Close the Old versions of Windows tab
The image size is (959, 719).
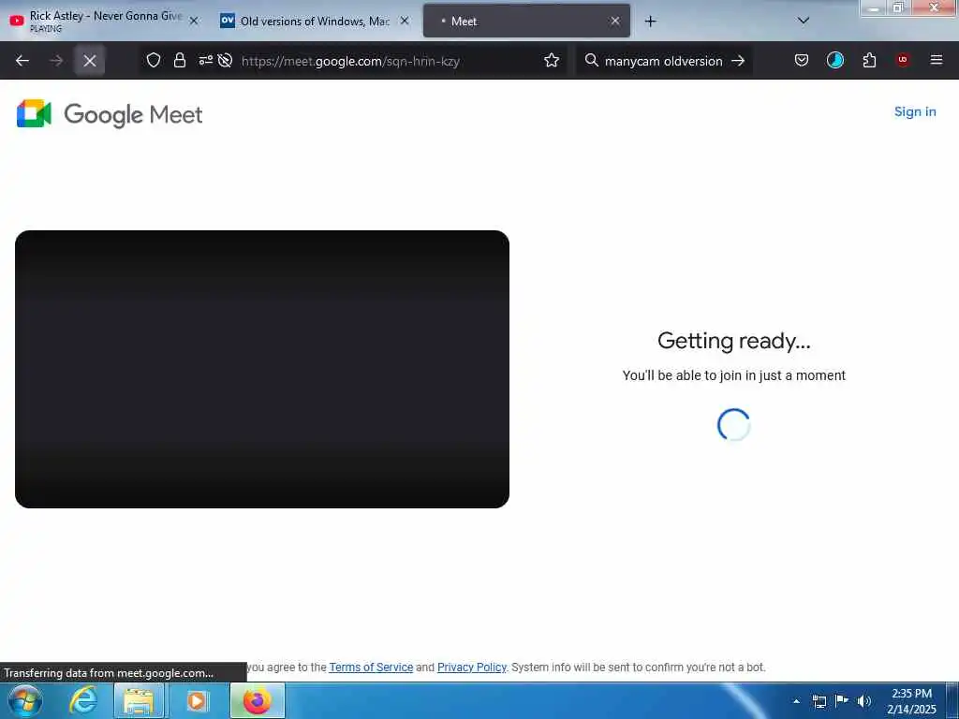pos(405,21)
